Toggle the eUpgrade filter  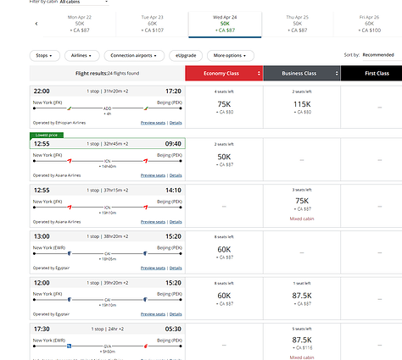click(x=186, y=56)
